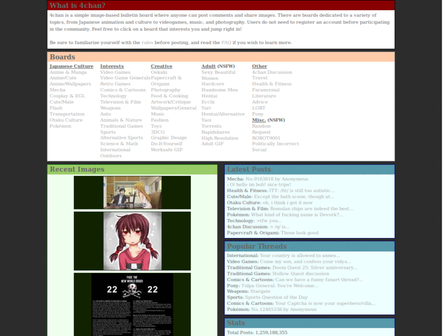Open the Animals & Nature board
Screen dimensions: 448x336
click(121, 120)
